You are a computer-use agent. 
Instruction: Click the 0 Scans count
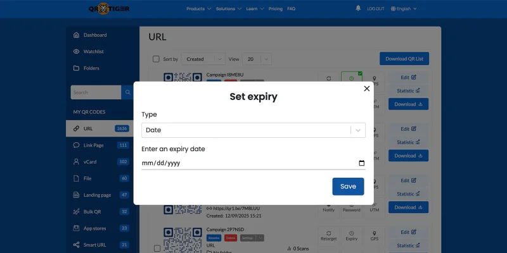tap(297, 249)
